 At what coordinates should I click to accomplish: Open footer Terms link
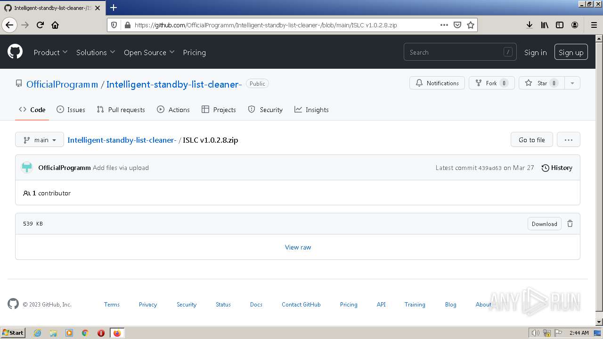[x=112, y=305]
